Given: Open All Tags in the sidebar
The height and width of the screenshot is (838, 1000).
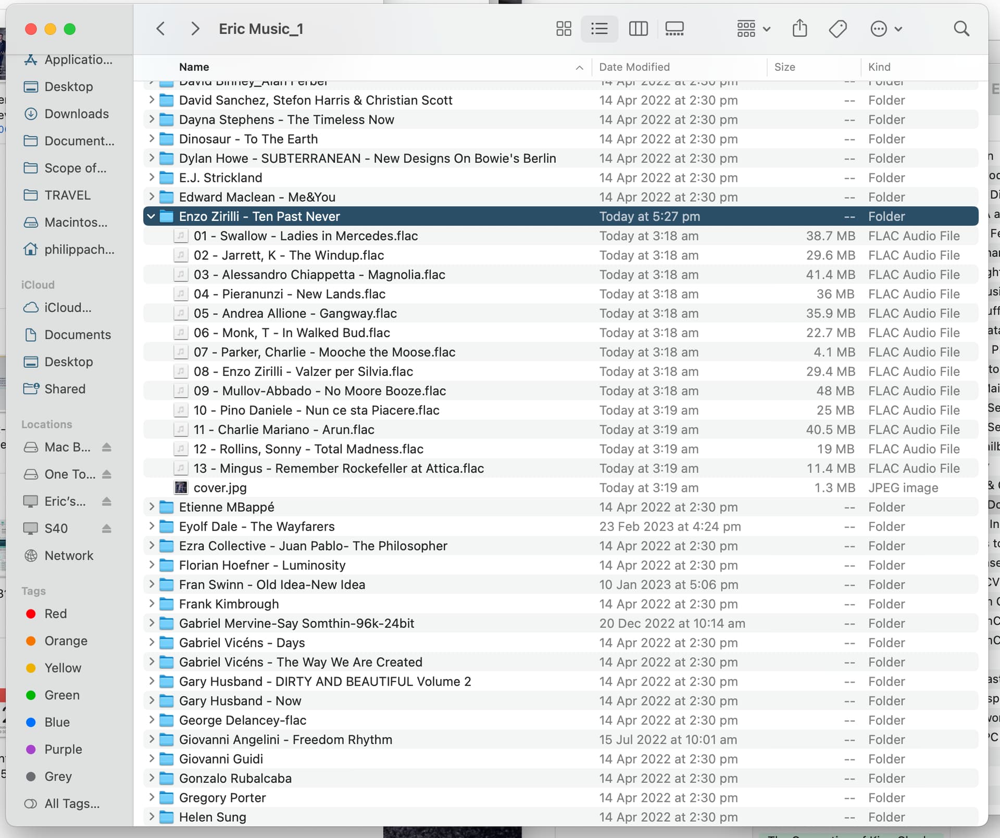Looking at the screenshot, I should [x=72, y=804].
